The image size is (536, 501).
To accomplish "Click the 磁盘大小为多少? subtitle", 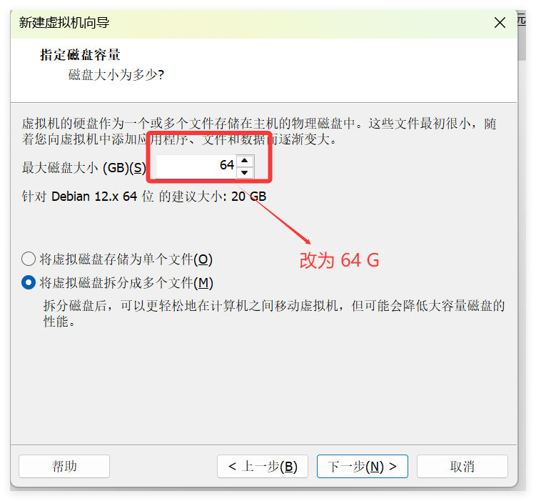I will tap(116, 74).
